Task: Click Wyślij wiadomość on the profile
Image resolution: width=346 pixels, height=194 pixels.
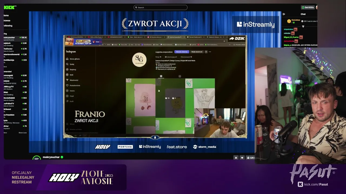Action: [x=197, y=52]
